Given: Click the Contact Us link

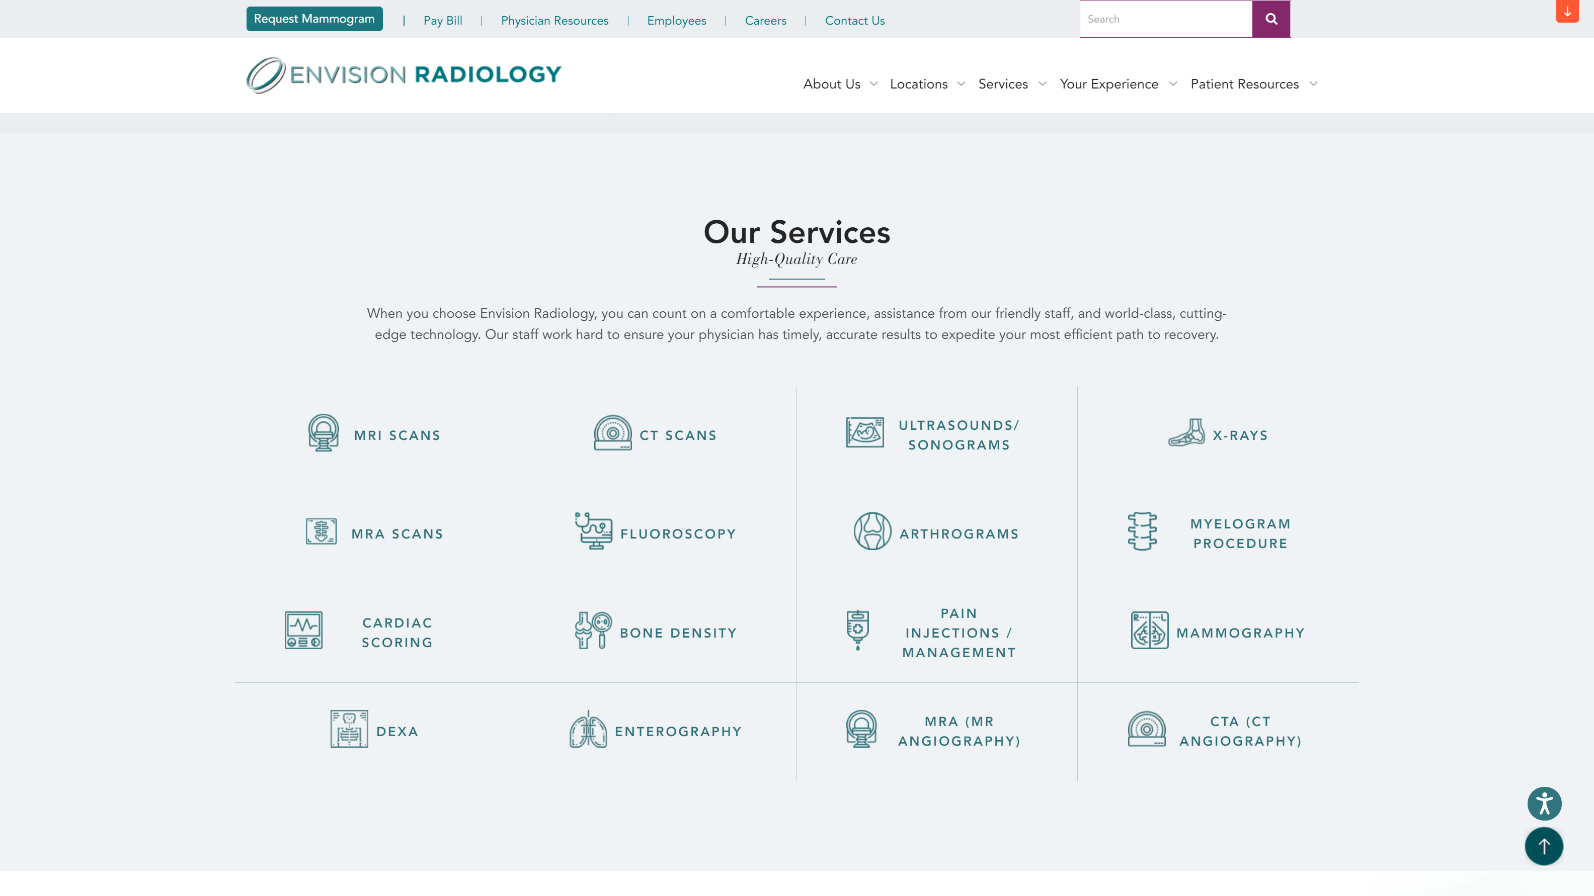Looking at the screenshot, I should tap(854, 20).
